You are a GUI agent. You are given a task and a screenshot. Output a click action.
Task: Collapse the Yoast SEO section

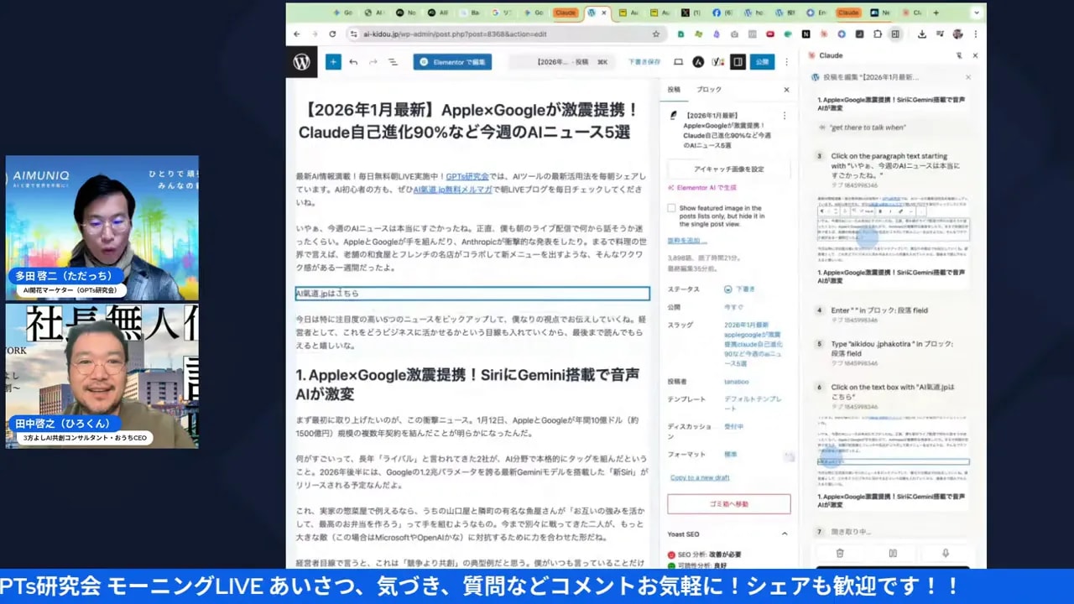[785, 534]
